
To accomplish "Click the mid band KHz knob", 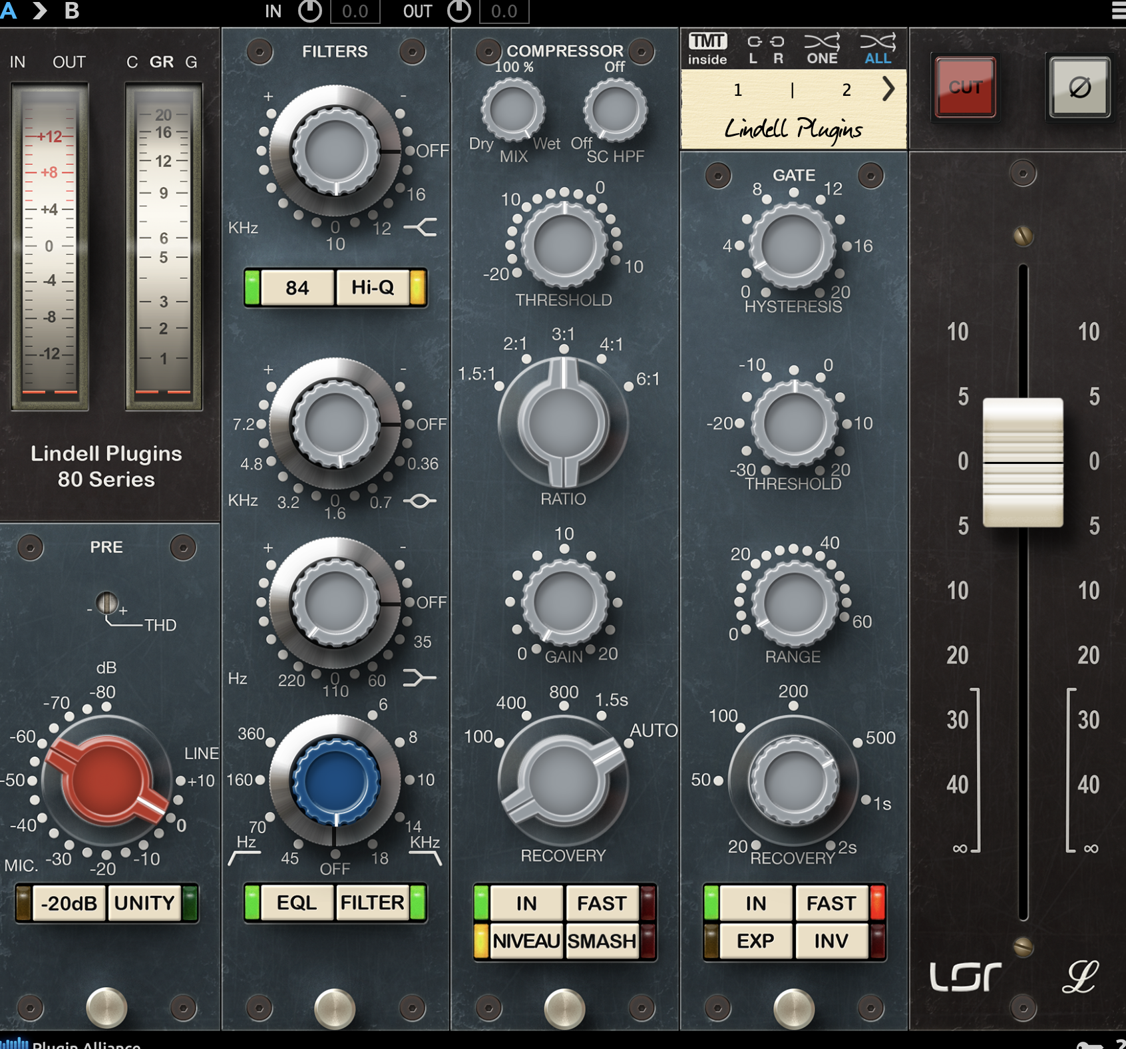I will (x=335, y=424).
